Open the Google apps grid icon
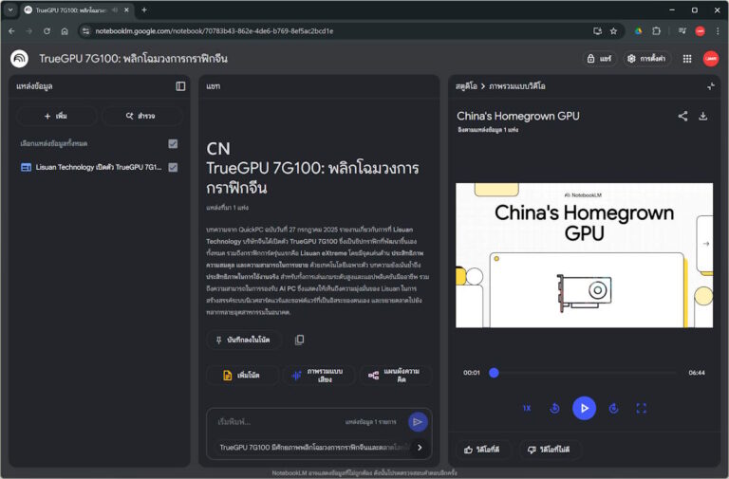The image size is (729, 479). tap(687, 59)
